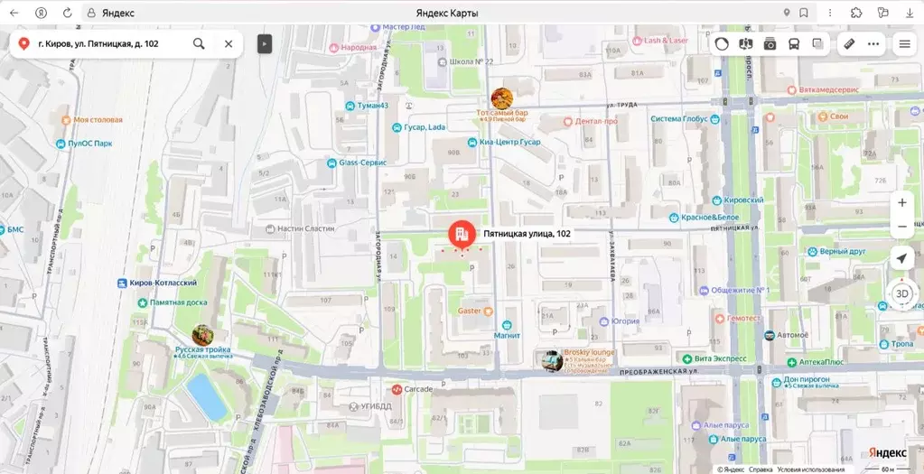The image size is (924, 474).
Task: Switch map to 3D view
Action: 901,293
